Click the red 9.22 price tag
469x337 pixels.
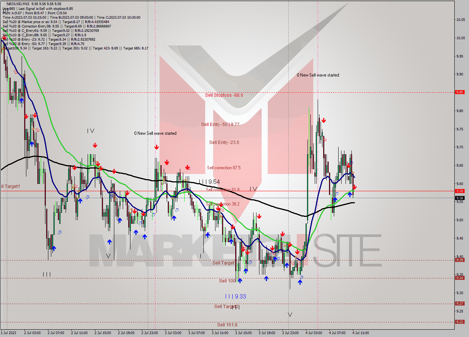459,322
